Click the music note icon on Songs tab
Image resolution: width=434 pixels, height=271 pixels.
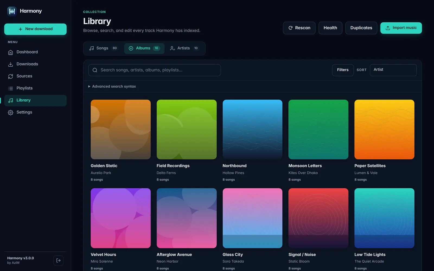(92, 48)
